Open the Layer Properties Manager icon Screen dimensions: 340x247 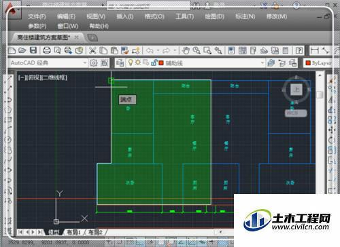pos(120,63)
